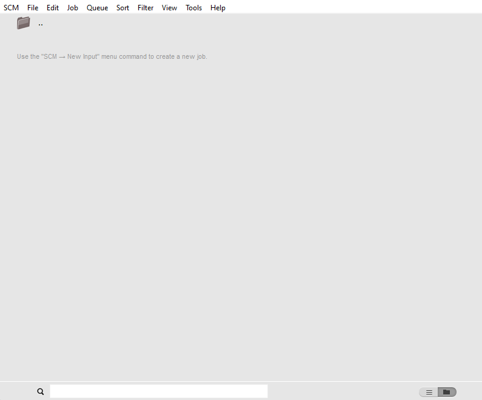Click the parent folder icon
The height and width of the screenshot is (400, 482).
pyautogui.click(x=24, y=23)
